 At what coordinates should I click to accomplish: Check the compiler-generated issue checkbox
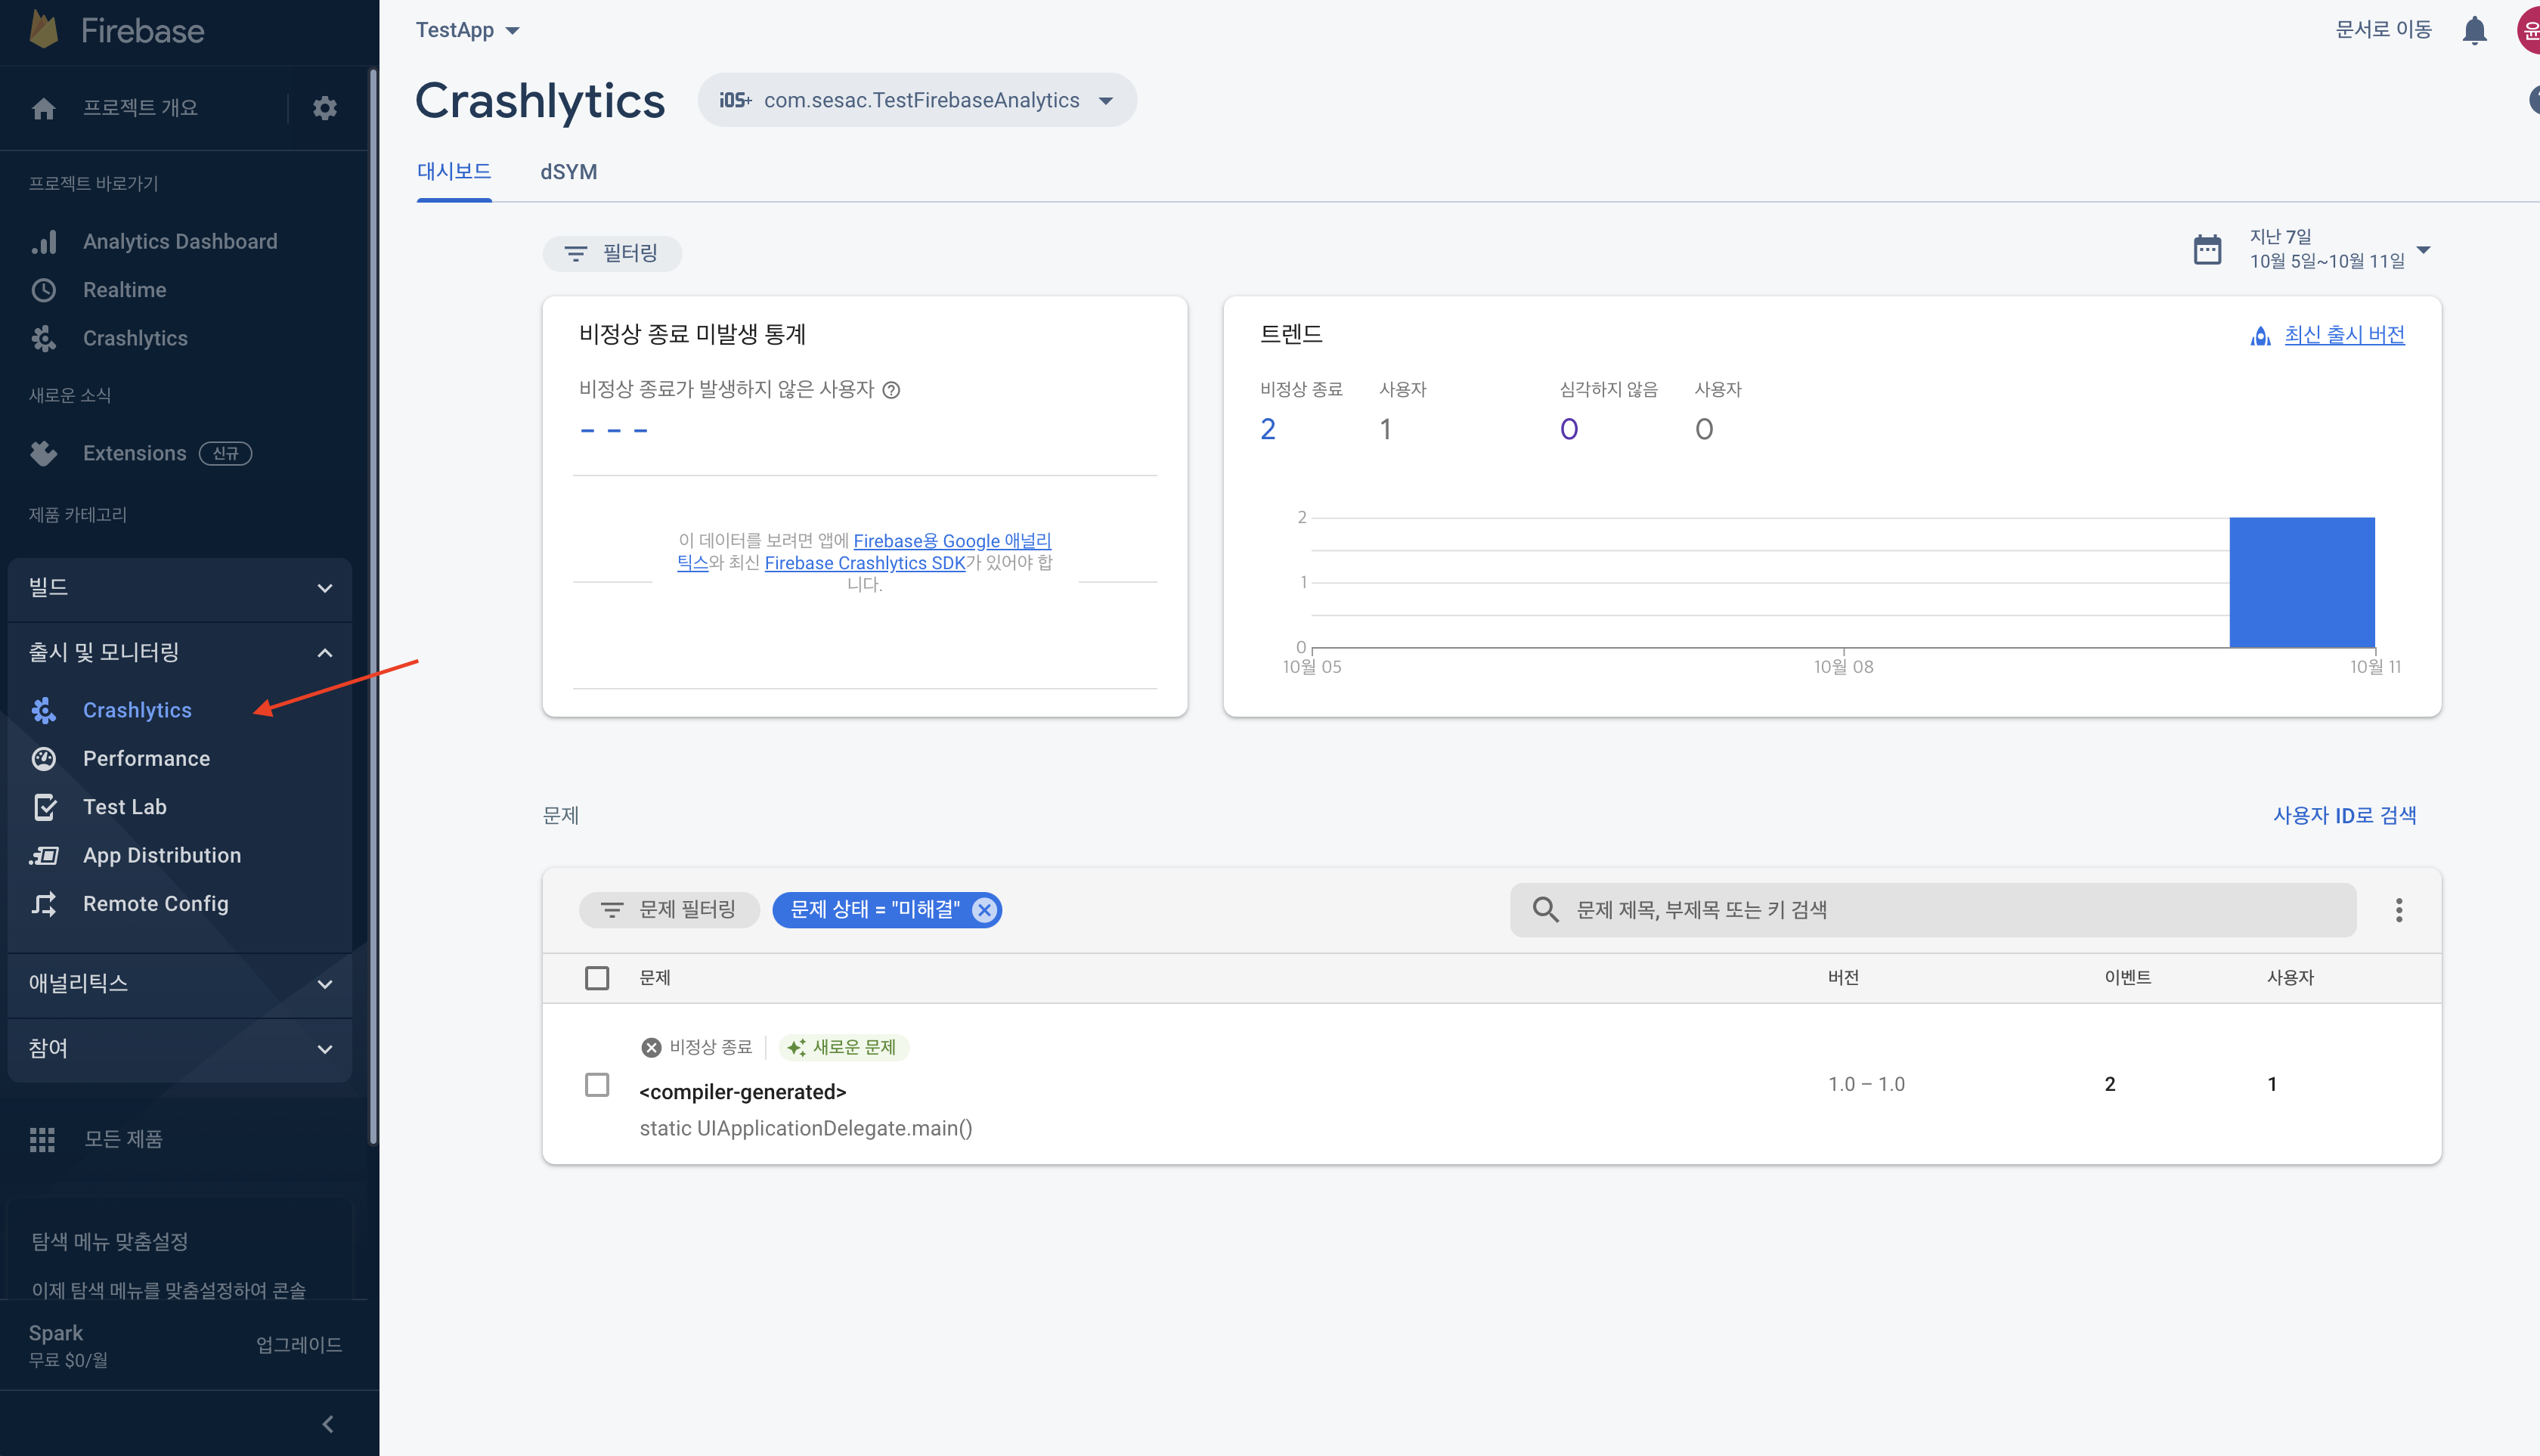coord(597,1085)
